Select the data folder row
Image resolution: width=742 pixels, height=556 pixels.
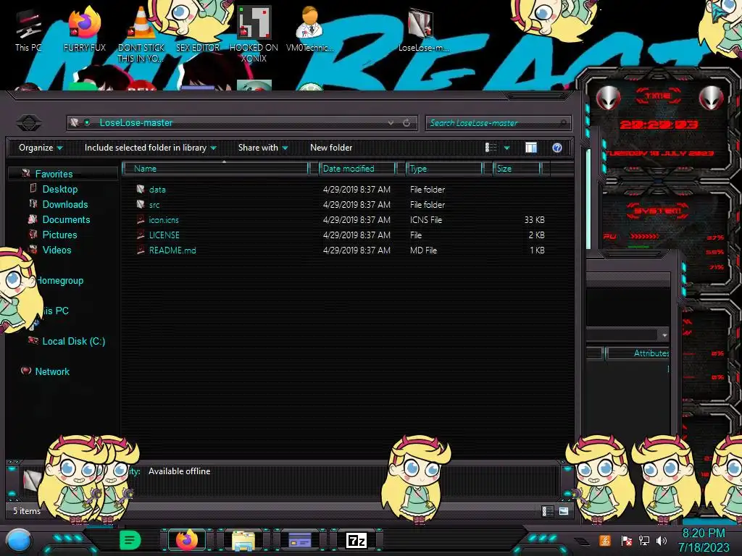click(x=341, y=190)
